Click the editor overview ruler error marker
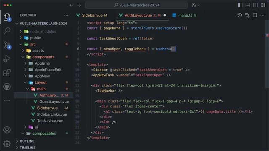The width and height of the screenshot is (269, 151). (x=267, y=35)
